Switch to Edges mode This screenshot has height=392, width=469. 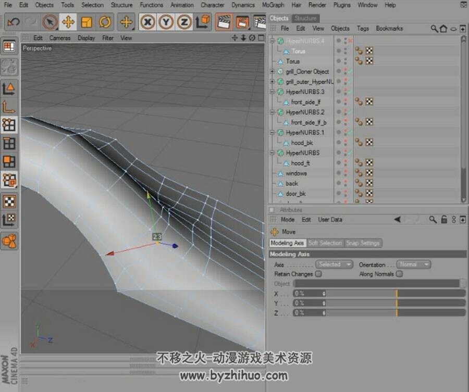click(x=9, y=143)
